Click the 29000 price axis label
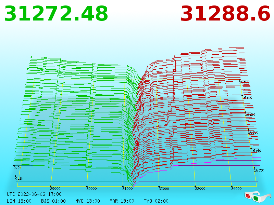 coord(55,189)
